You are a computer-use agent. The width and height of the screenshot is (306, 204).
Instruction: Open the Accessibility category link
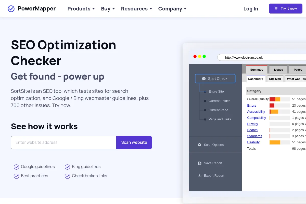256,111
